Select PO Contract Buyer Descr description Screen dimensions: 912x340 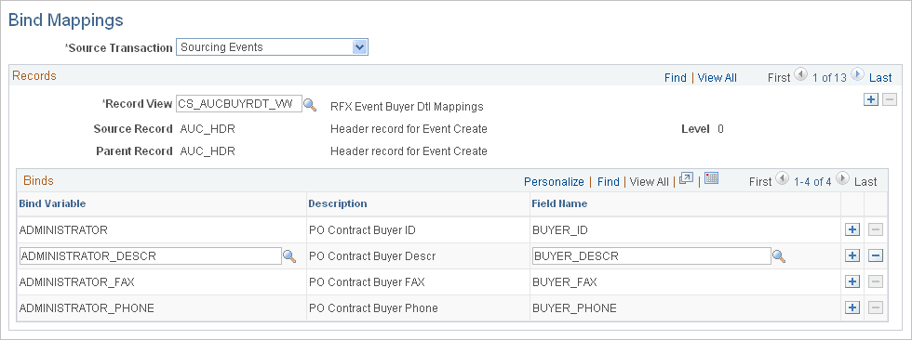372,255
